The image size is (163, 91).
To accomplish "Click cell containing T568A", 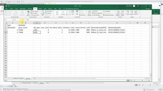I will (x=25, y=30).
